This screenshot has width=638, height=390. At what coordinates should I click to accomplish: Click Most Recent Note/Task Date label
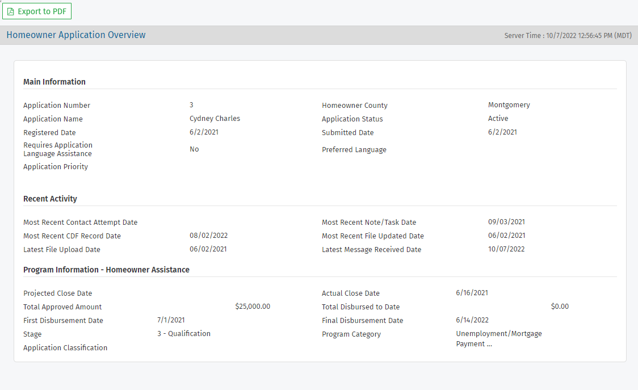pos(369,223)
